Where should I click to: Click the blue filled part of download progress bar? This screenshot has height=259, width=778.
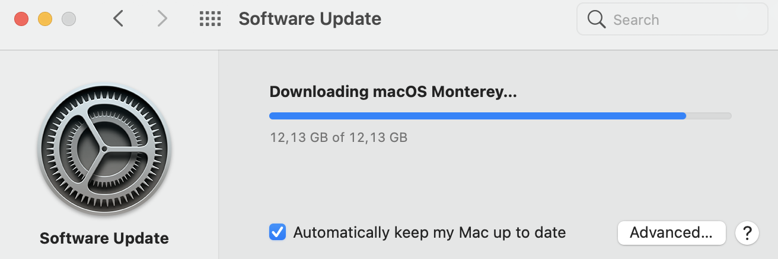pos(477,116)
